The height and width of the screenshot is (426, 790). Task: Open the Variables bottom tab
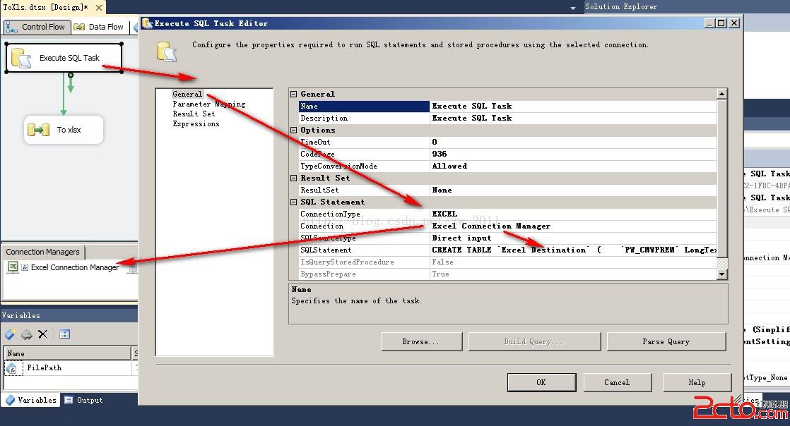[x=31, y=400]
